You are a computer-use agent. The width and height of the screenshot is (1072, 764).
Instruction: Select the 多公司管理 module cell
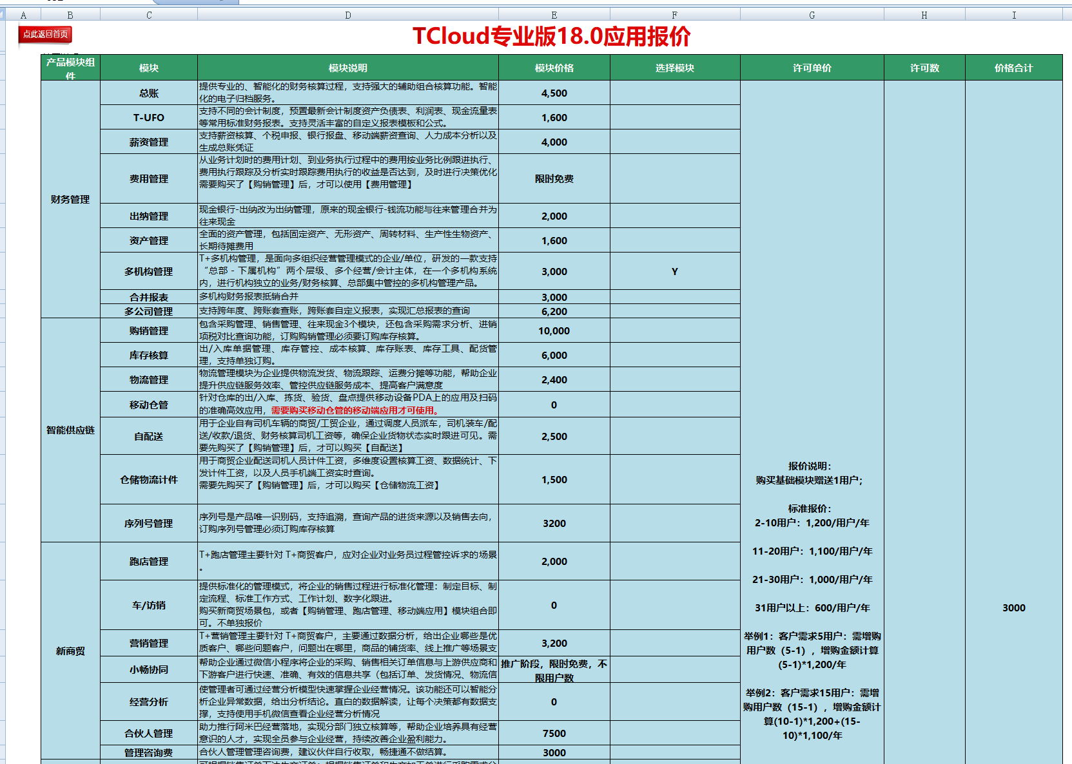coord(149,311)
